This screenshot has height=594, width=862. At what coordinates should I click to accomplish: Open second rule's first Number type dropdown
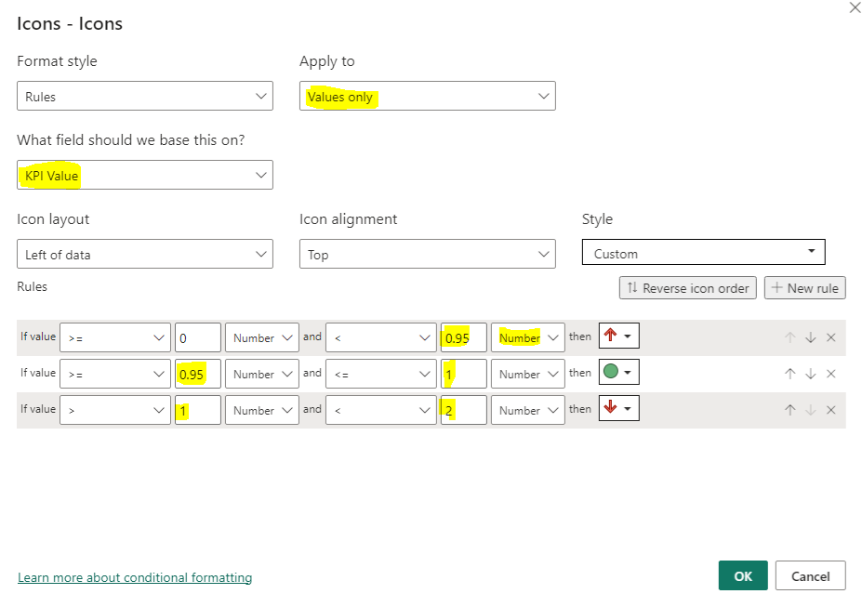[x=262, y=374]
